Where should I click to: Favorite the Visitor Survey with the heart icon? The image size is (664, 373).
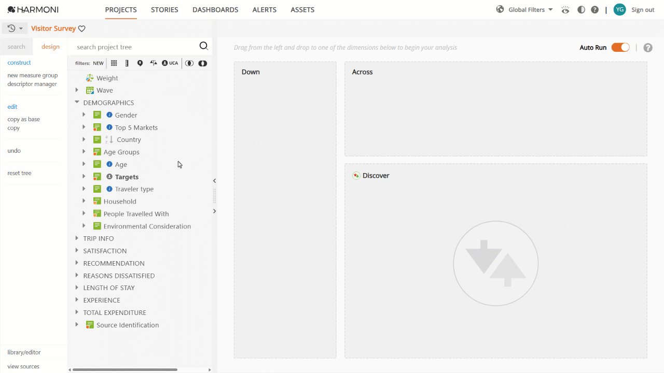pos(82,28)
